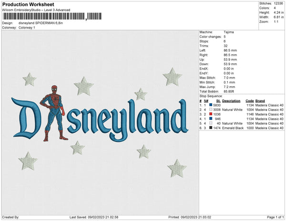Click the 'Description' column header
This screenshot has height=221, width=286.
(x=231, y=101)
